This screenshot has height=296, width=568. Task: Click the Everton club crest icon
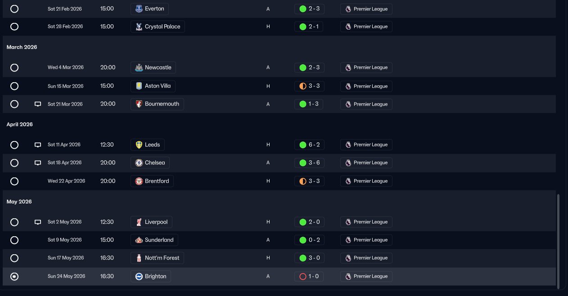(x=139, y=9)
